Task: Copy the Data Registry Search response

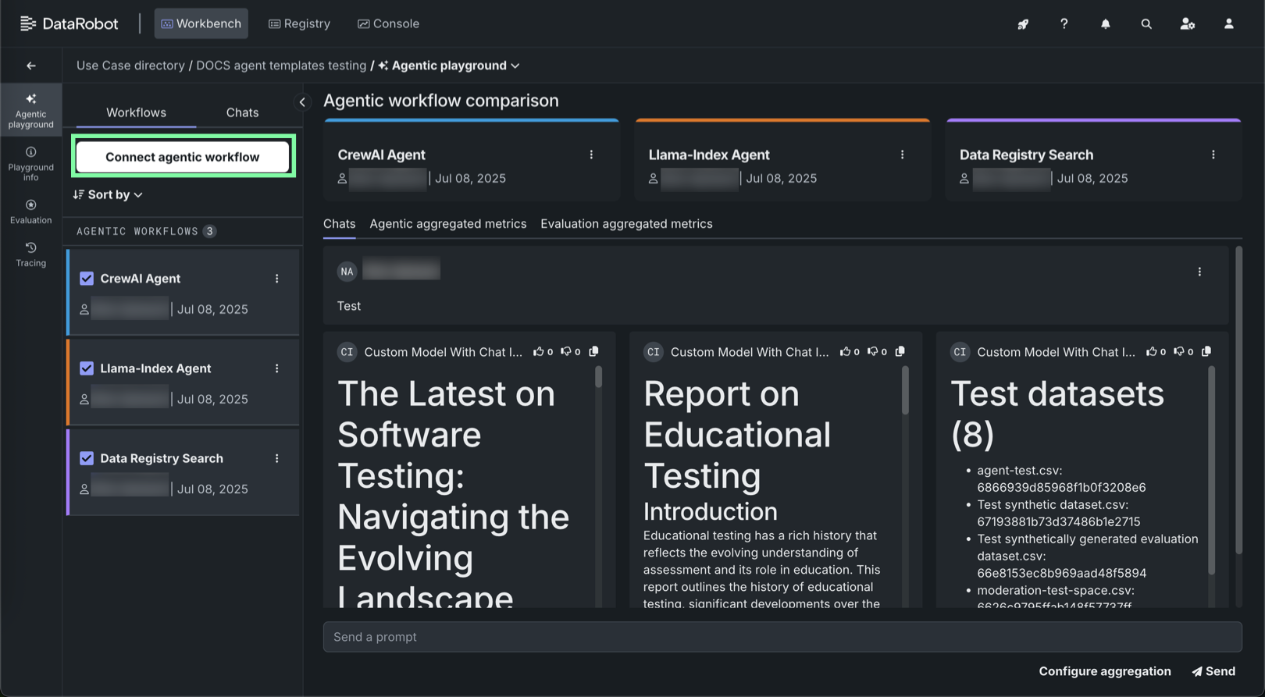Action: pos(1206,352)
